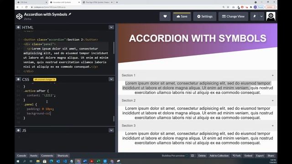
Task: Expand Section 1 accordion plus
Action: click(x=273, y=75)
